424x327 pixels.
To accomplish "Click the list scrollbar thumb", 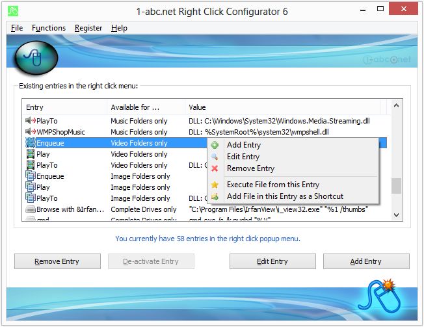I will (x=397, y=186).
